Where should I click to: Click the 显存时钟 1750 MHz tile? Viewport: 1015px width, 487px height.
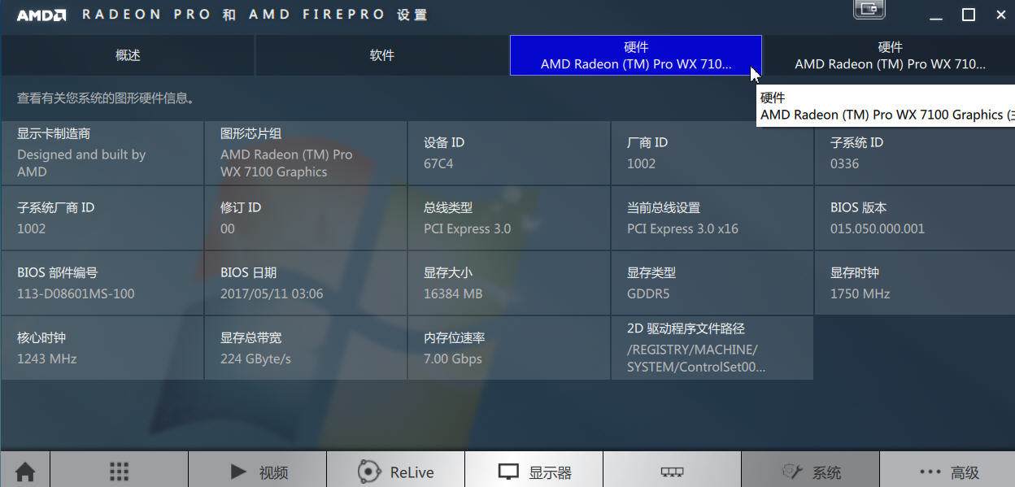[x=915, y=283]
